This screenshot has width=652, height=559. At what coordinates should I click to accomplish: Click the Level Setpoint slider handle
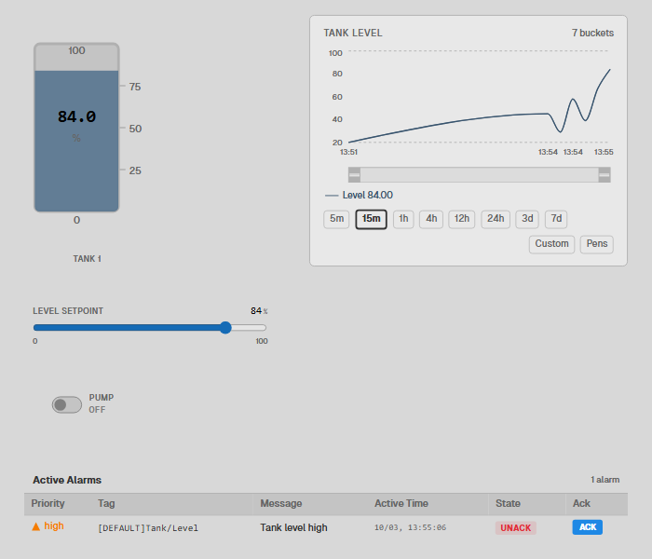pos(225,328)
